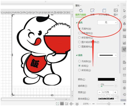Click the eye protection icon in status bar
This screenshot has width=127, height=106.
[x=77, y=104]
